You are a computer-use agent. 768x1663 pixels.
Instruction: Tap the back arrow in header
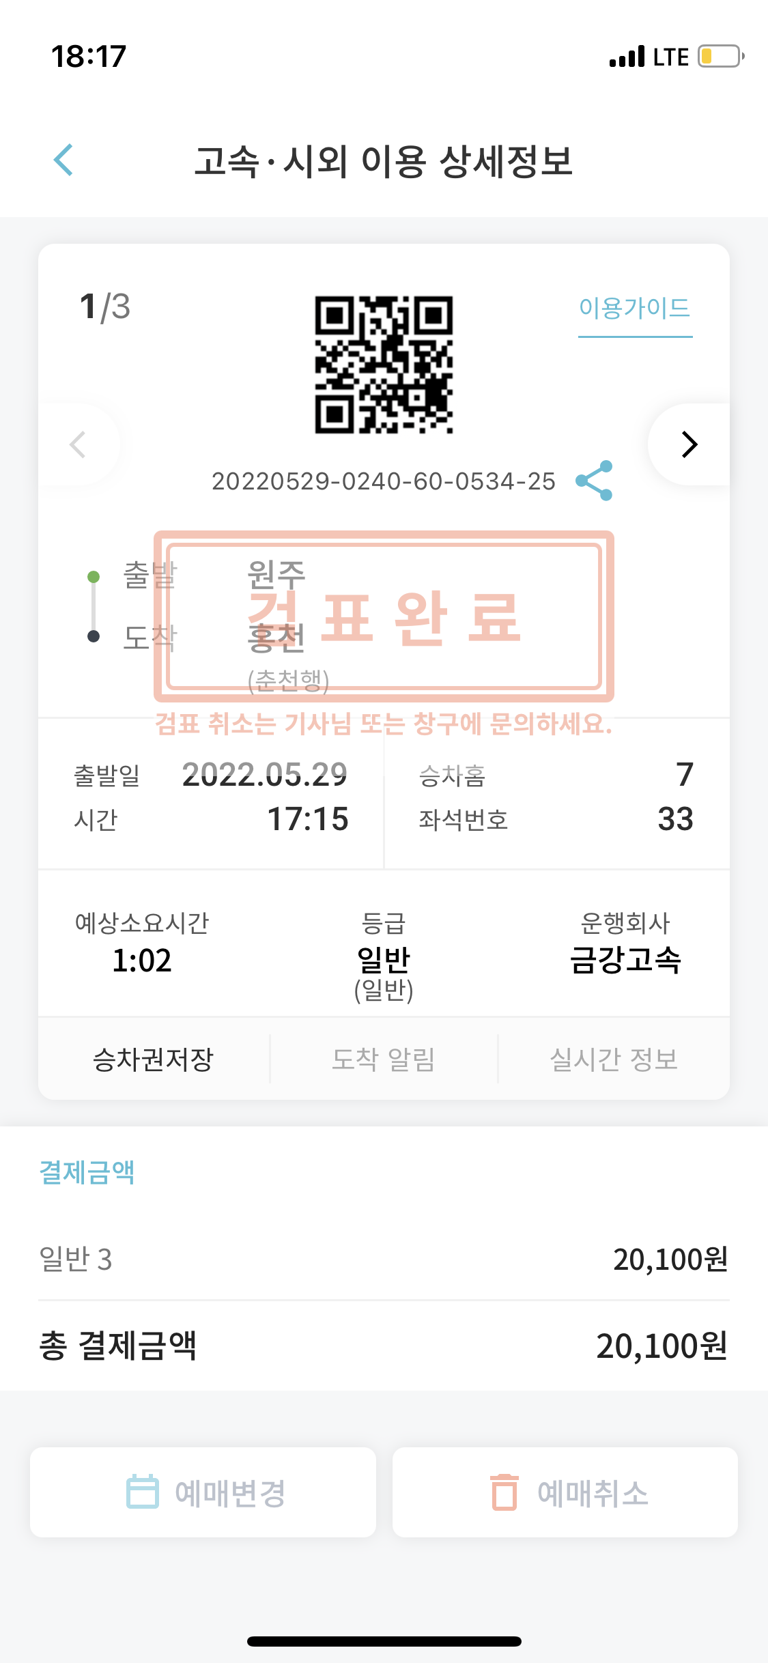click(63, 160)
